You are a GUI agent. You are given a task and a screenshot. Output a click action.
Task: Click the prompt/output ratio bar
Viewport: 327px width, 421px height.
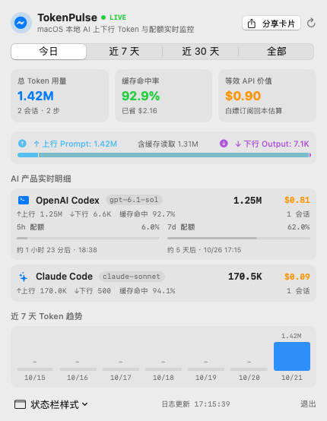164,155
